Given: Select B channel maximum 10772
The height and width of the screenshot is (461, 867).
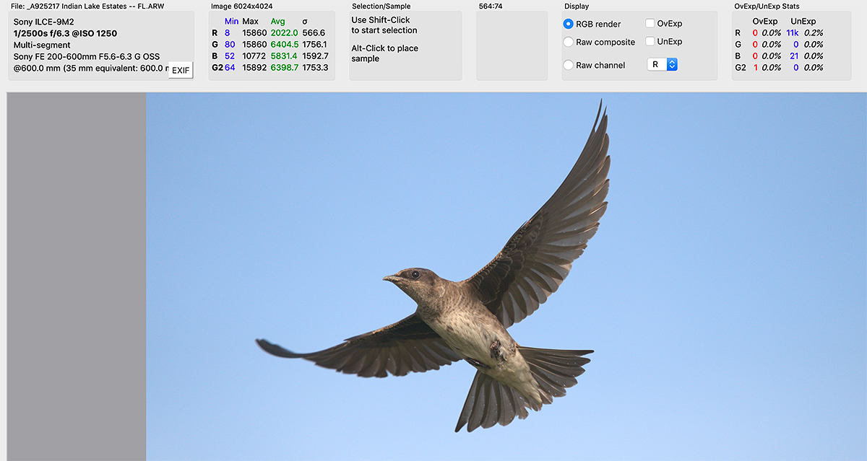Looking at the screenshot, I should coord(254,56).
